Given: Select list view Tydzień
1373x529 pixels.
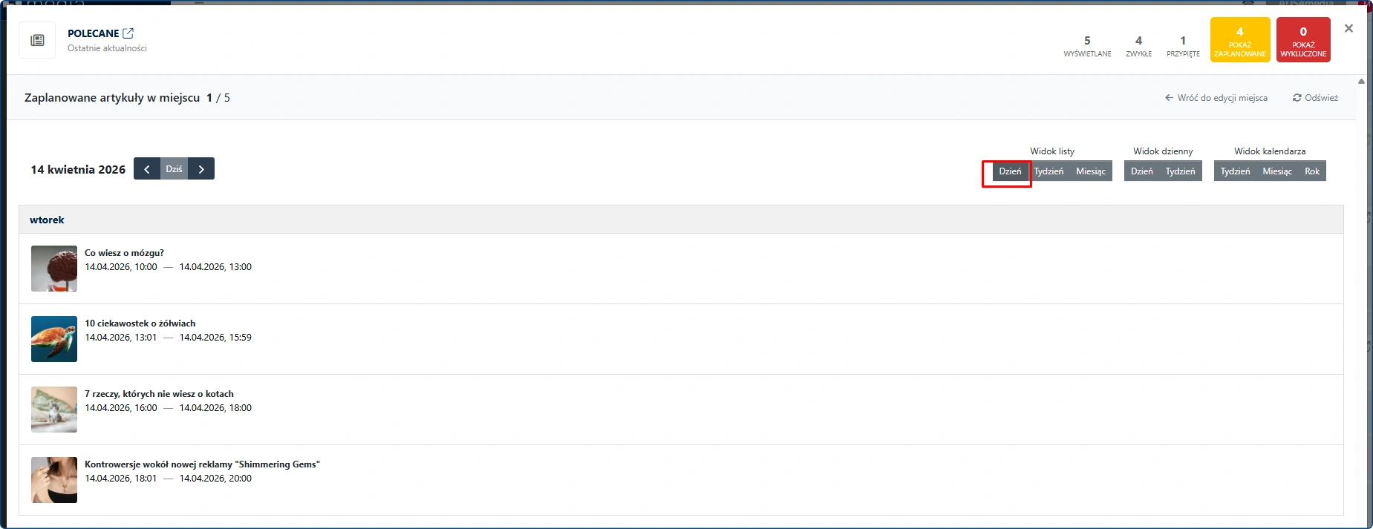Looking at the screenshot, I should pos(1048,171).
